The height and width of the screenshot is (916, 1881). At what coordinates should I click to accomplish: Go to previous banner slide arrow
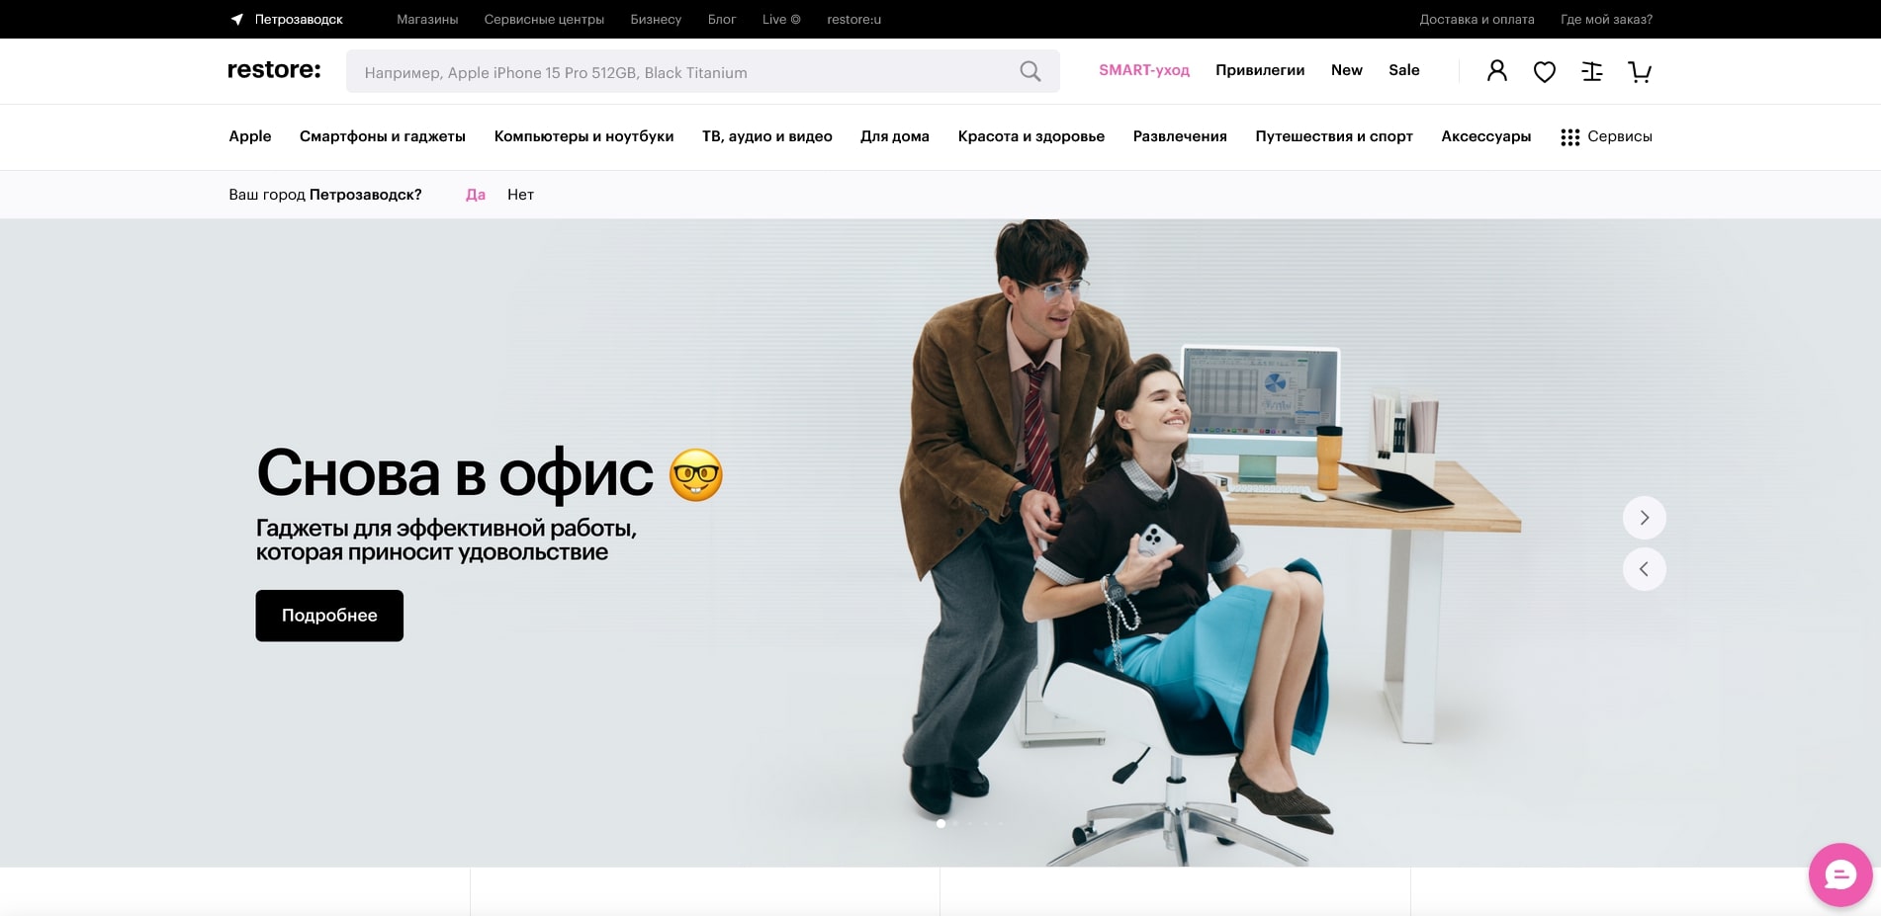1644,569
